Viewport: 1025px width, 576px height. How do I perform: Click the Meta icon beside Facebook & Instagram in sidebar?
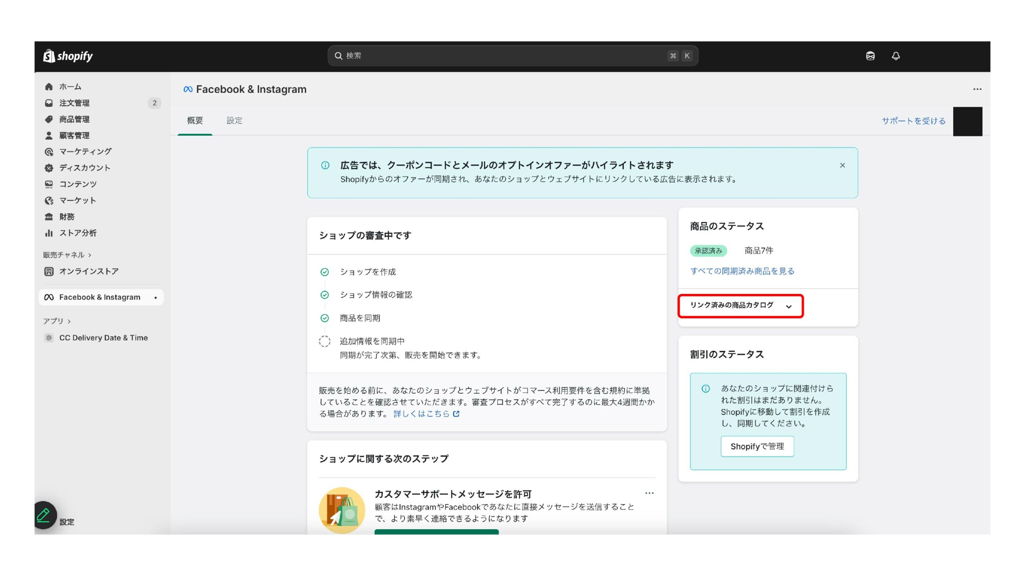pyautogui.click(x=49, y=297)
